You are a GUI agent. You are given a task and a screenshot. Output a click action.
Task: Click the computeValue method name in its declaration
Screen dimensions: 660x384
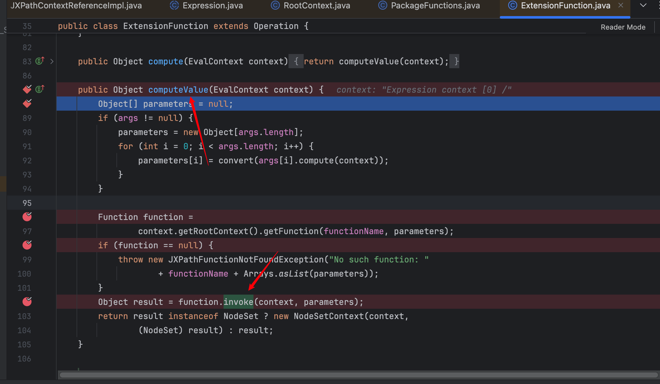[178, 90]
